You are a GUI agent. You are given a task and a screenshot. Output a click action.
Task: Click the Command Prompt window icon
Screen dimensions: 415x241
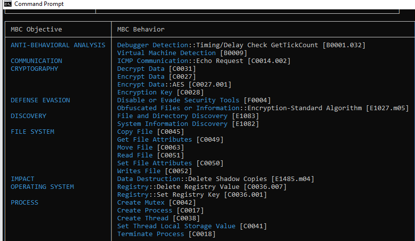pos(8,4)
